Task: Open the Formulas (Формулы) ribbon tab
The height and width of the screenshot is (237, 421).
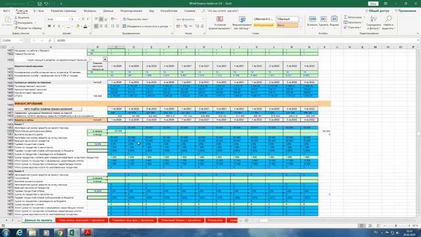Action: (89, 11)
